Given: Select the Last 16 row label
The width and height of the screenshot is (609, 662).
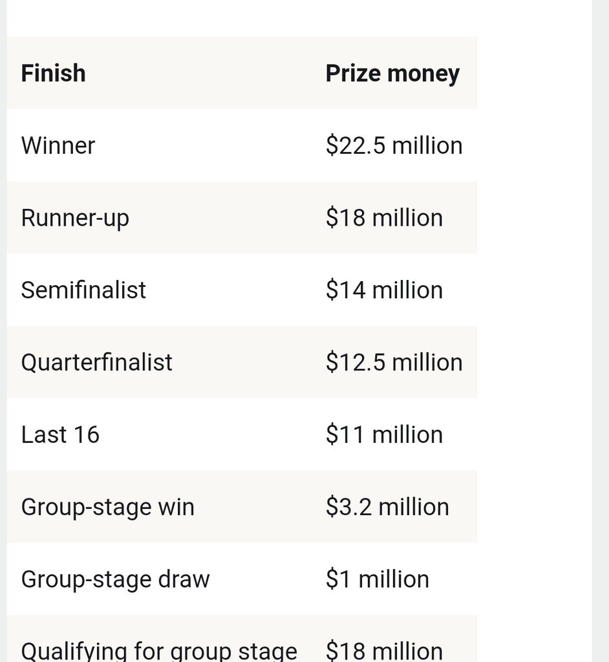Looking at the screenshot, I should pyautogui.click(x=60, y=435).
